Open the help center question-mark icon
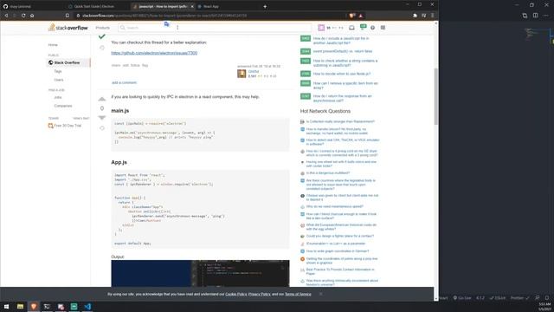This screenshot has height=312, width=554. 372,28
